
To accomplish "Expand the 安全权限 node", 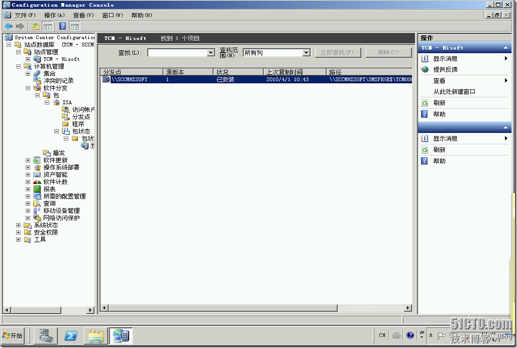I will tap(18, 233).
